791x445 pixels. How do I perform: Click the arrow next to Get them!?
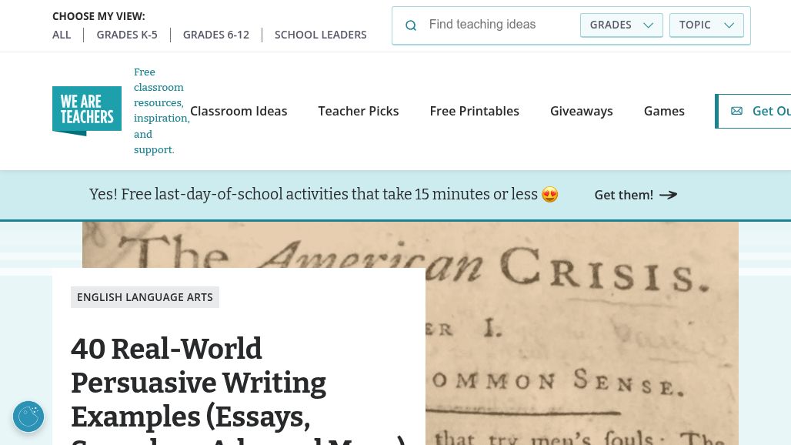(669, 195)
